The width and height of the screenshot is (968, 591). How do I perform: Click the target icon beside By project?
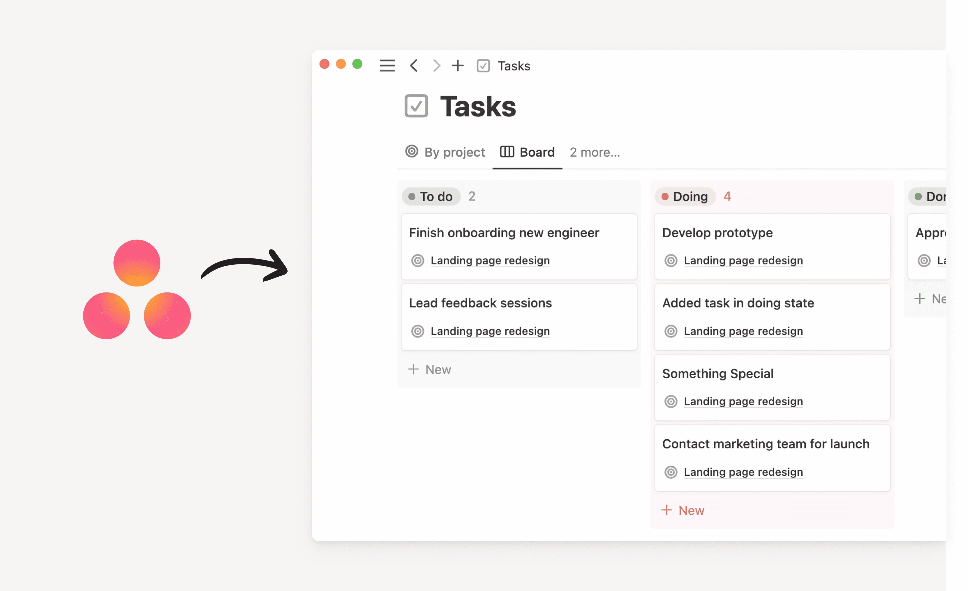coord(412,152)
